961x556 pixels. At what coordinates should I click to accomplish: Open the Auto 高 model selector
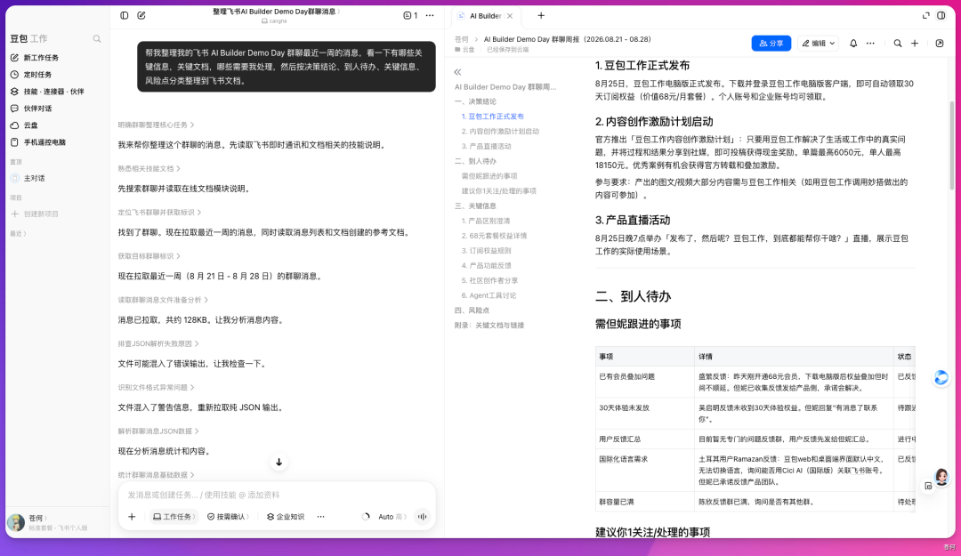pos(392,517)
